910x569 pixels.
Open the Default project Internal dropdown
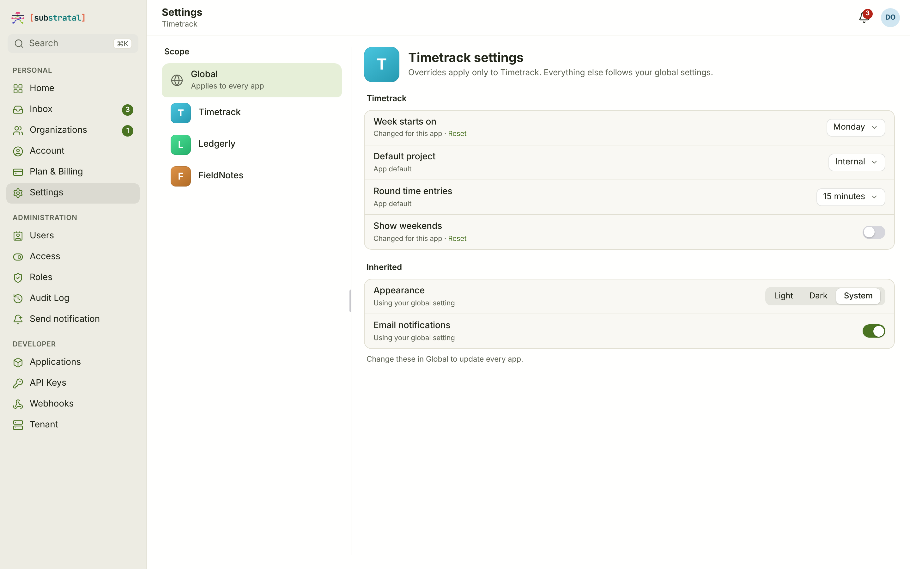coord(856,162)
